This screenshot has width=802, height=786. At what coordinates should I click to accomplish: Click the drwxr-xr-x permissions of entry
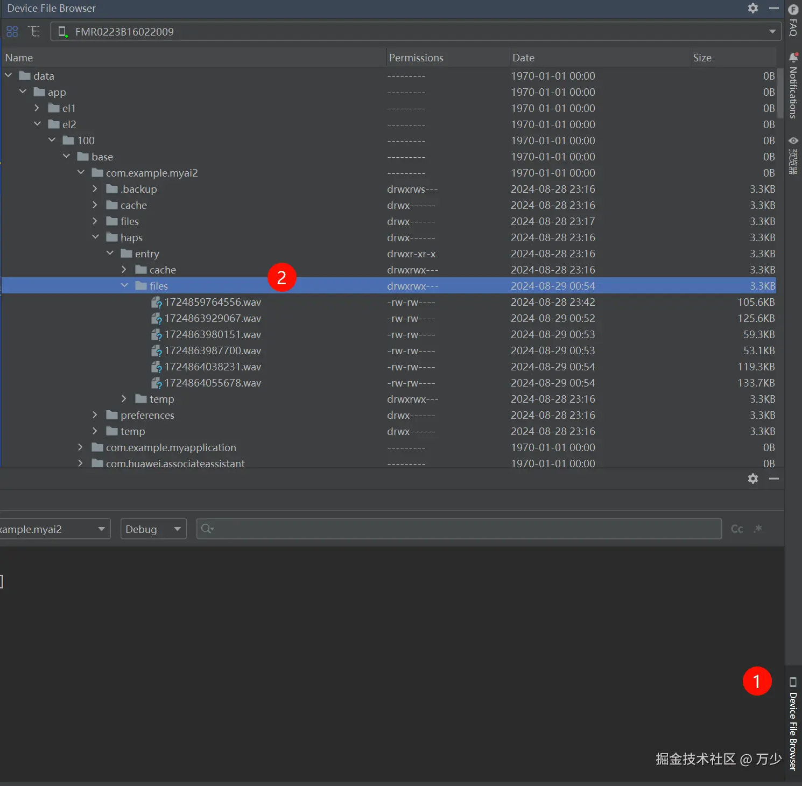(411, 254)
